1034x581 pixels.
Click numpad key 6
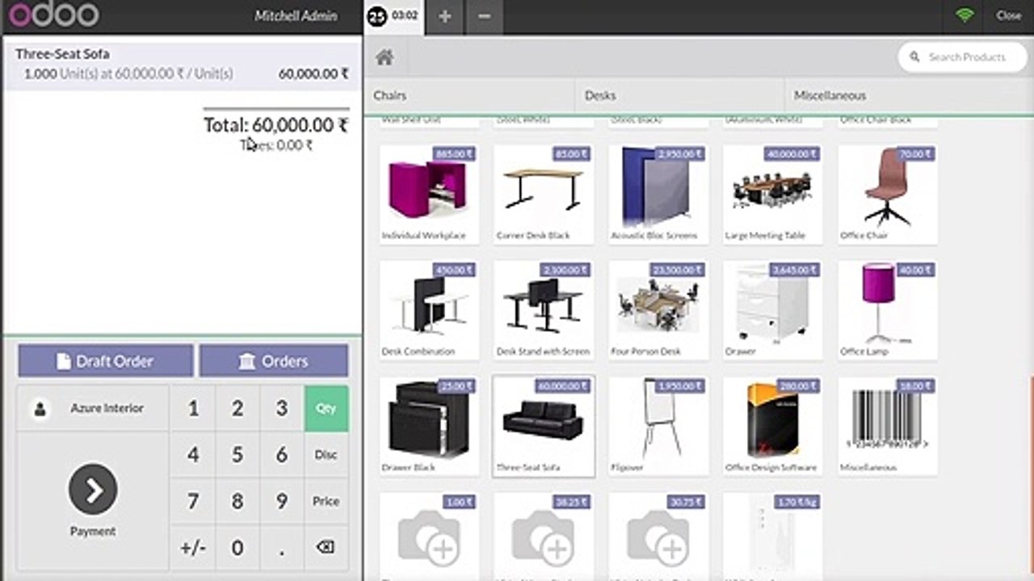(282, 455)
